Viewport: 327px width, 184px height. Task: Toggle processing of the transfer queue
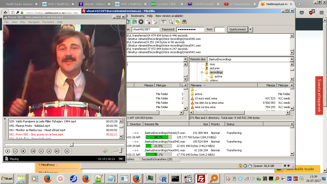(134, 22)
